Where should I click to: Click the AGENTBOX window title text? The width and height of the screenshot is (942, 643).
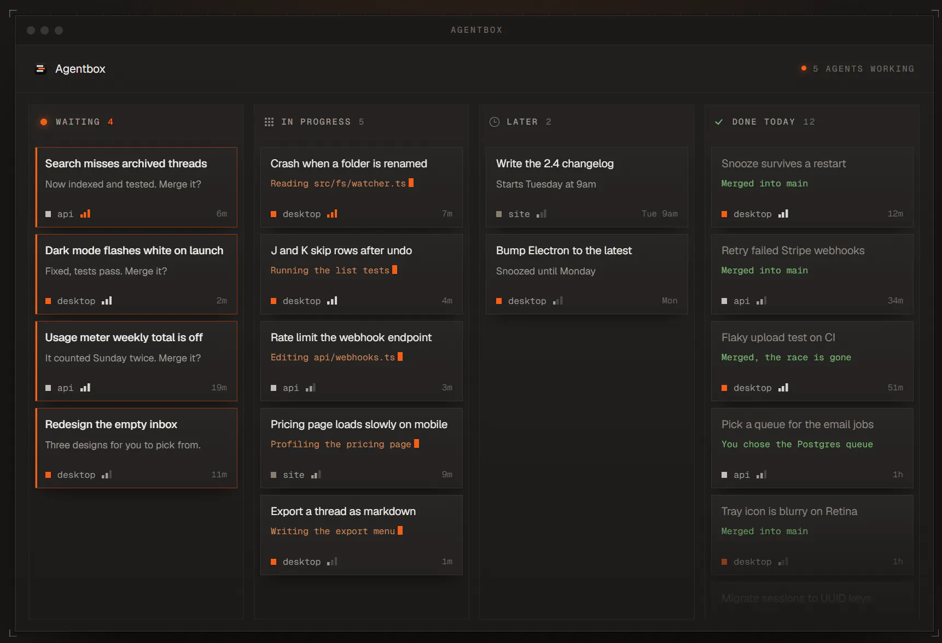(476, 30)
